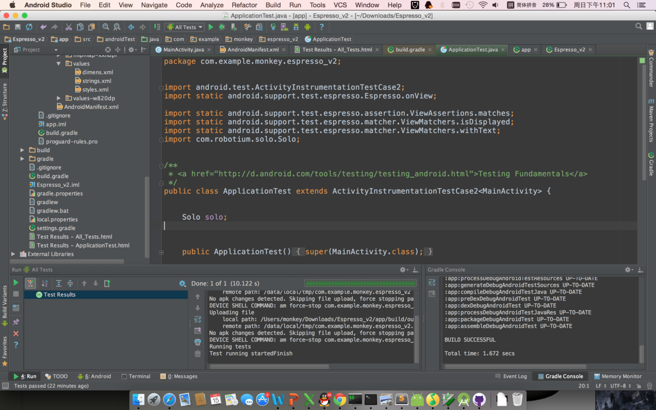Open the TODO tool window
This screenshot has width=656, height=410.
(x=56, y=376)
